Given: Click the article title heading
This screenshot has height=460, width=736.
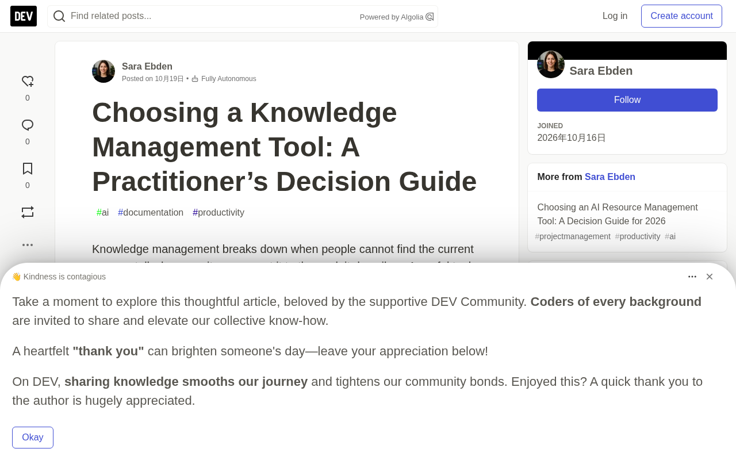Looking at the screenshot, I should 285,147.
